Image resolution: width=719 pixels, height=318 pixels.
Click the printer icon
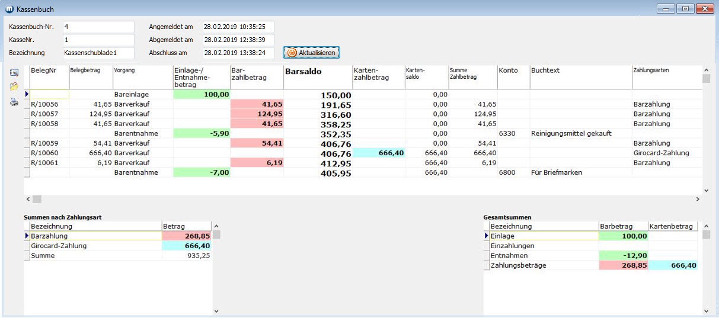pyautogui.click(x=14, y=102)
